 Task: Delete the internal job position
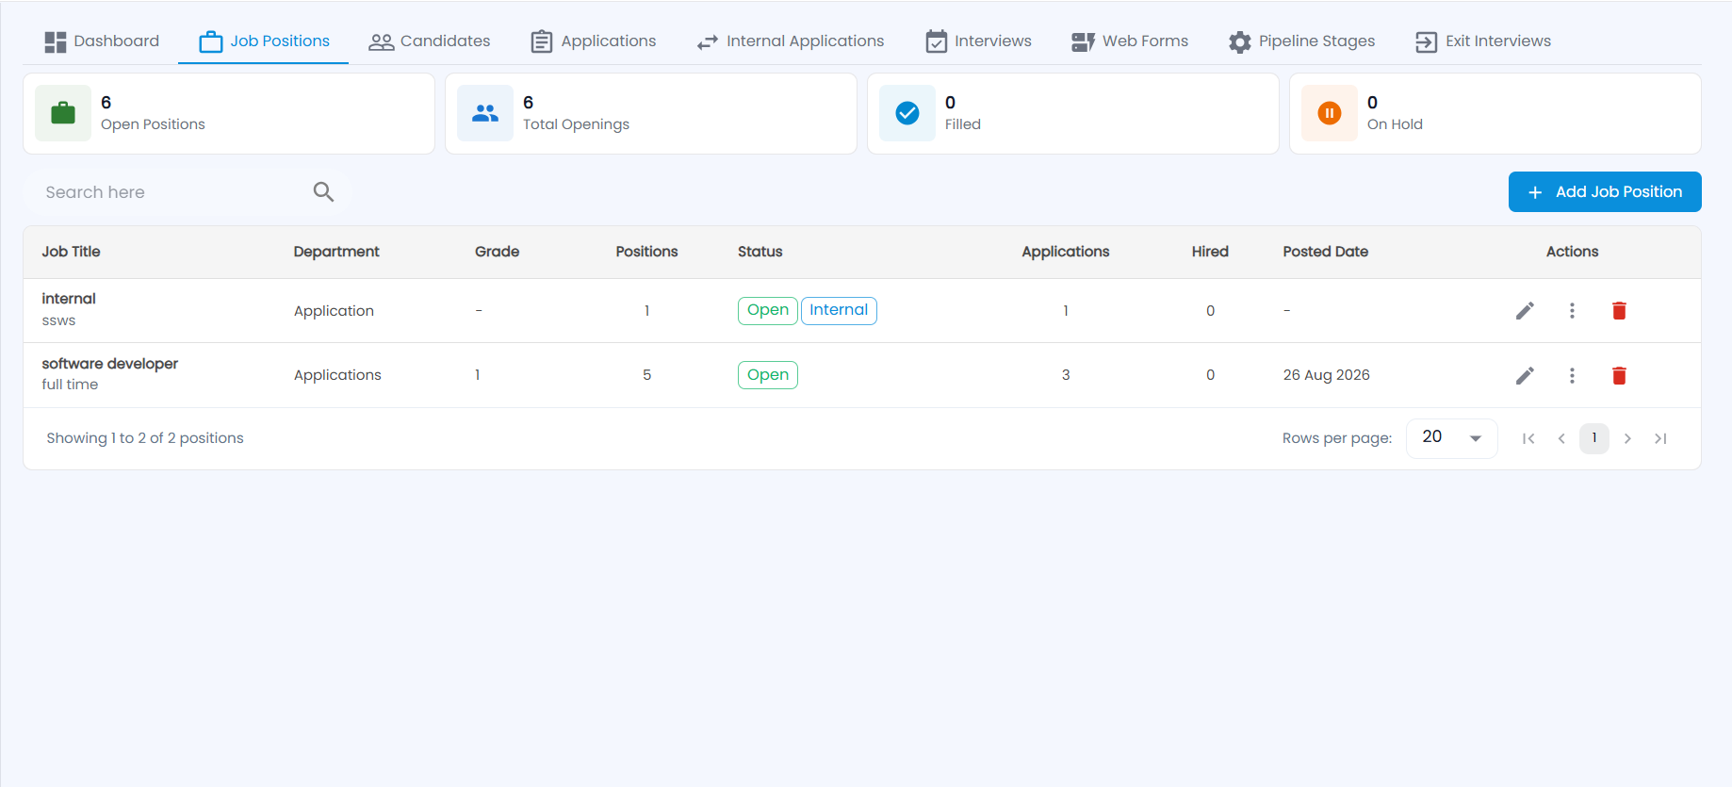tap(1619, 311)
